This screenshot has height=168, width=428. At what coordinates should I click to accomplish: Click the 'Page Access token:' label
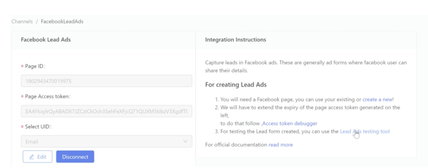[x=47, y=97]
